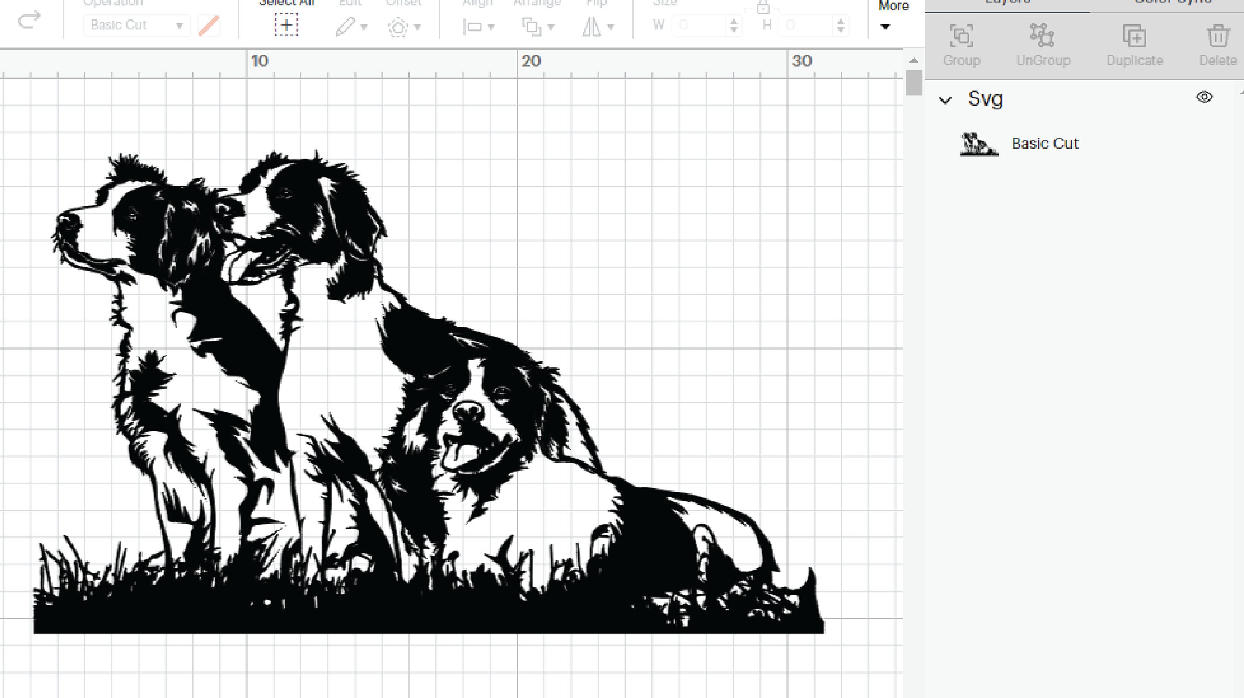Screen dimensions: 1244x698
Task: Click the operation color swatch
Action: click(x=209, y=26)
